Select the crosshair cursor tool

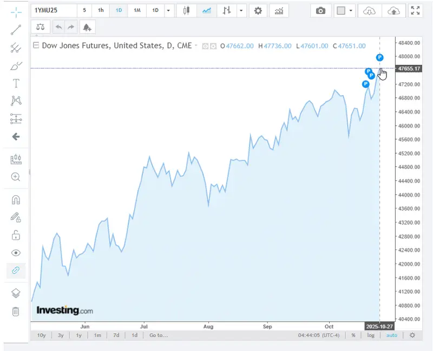point(16,12)
